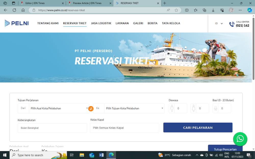
Task: Open Copilot sidebar icon
Action: [249, 10]
